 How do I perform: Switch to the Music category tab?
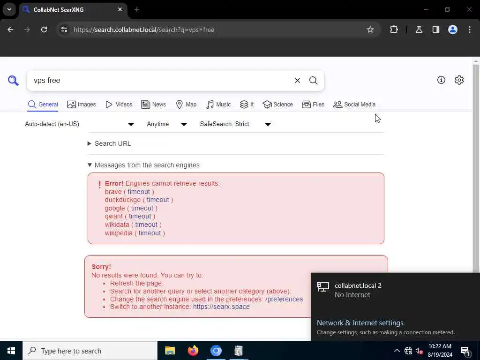(218, 105)
